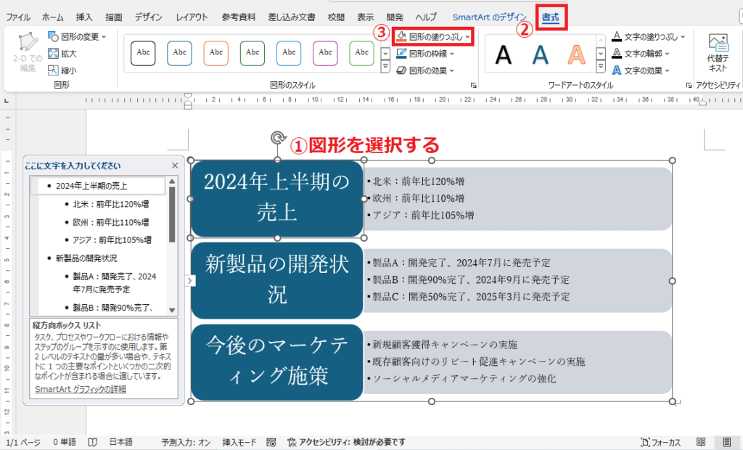Switch to the Review (校閲) tab
743x450 pixels.
[x=336, y=17]
